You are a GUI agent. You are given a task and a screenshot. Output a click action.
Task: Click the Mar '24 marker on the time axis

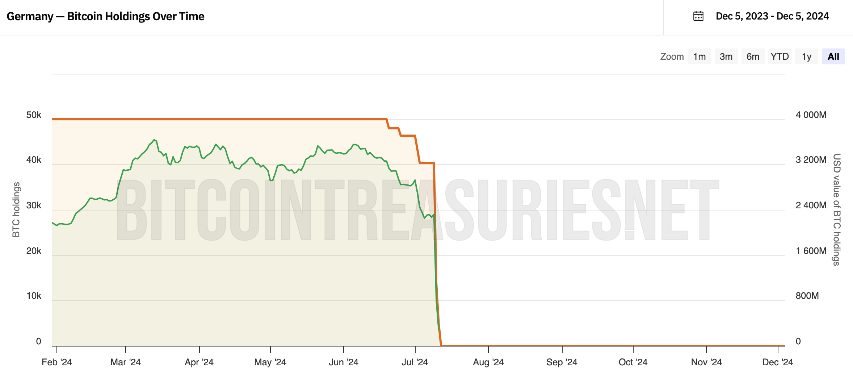126,362
